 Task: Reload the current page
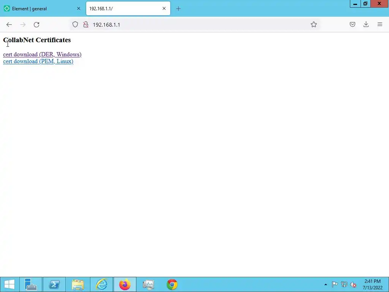coord(36,25)
